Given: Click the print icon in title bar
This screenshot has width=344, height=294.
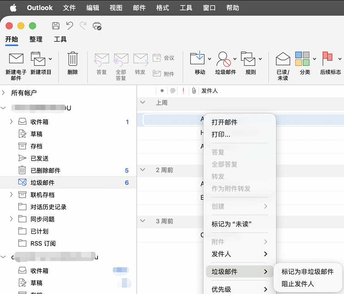Looking at the screenshot, I should [x=97, y=26].
